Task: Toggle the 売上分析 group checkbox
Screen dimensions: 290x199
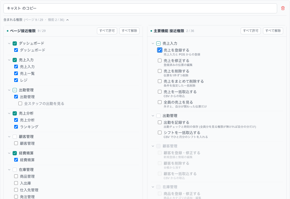Action: pyautogui.click(x=15, y=113)
